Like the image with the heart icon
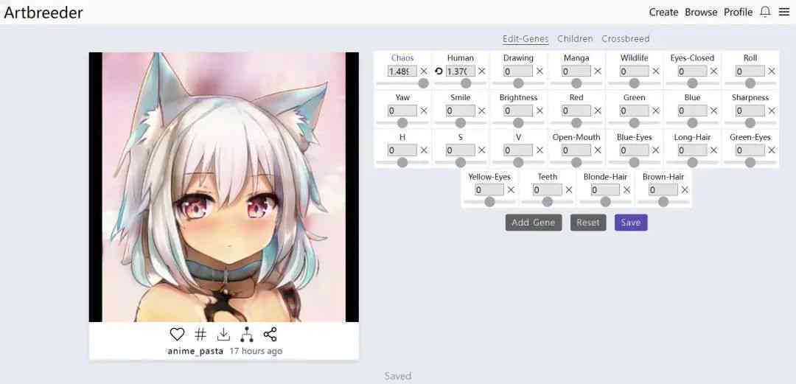Screen dimensions: 796x384 [177, 334]
